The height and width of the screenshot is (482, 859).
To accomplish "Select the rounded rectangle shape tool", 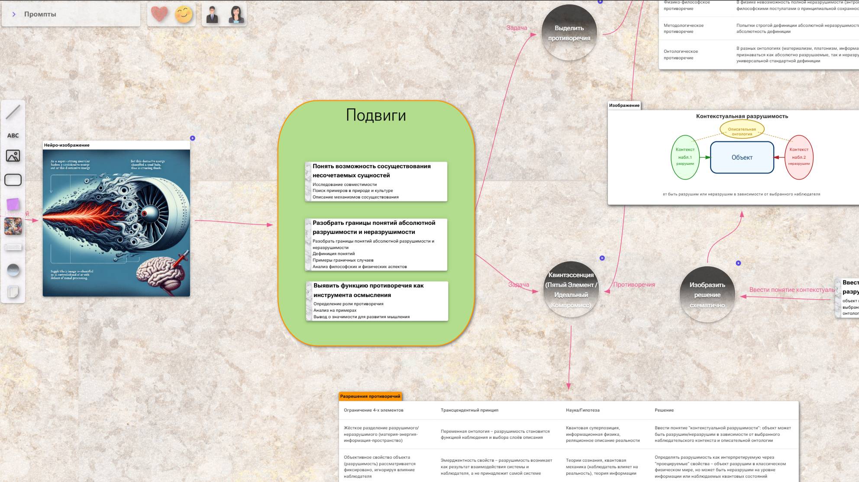I will (13, 179).
